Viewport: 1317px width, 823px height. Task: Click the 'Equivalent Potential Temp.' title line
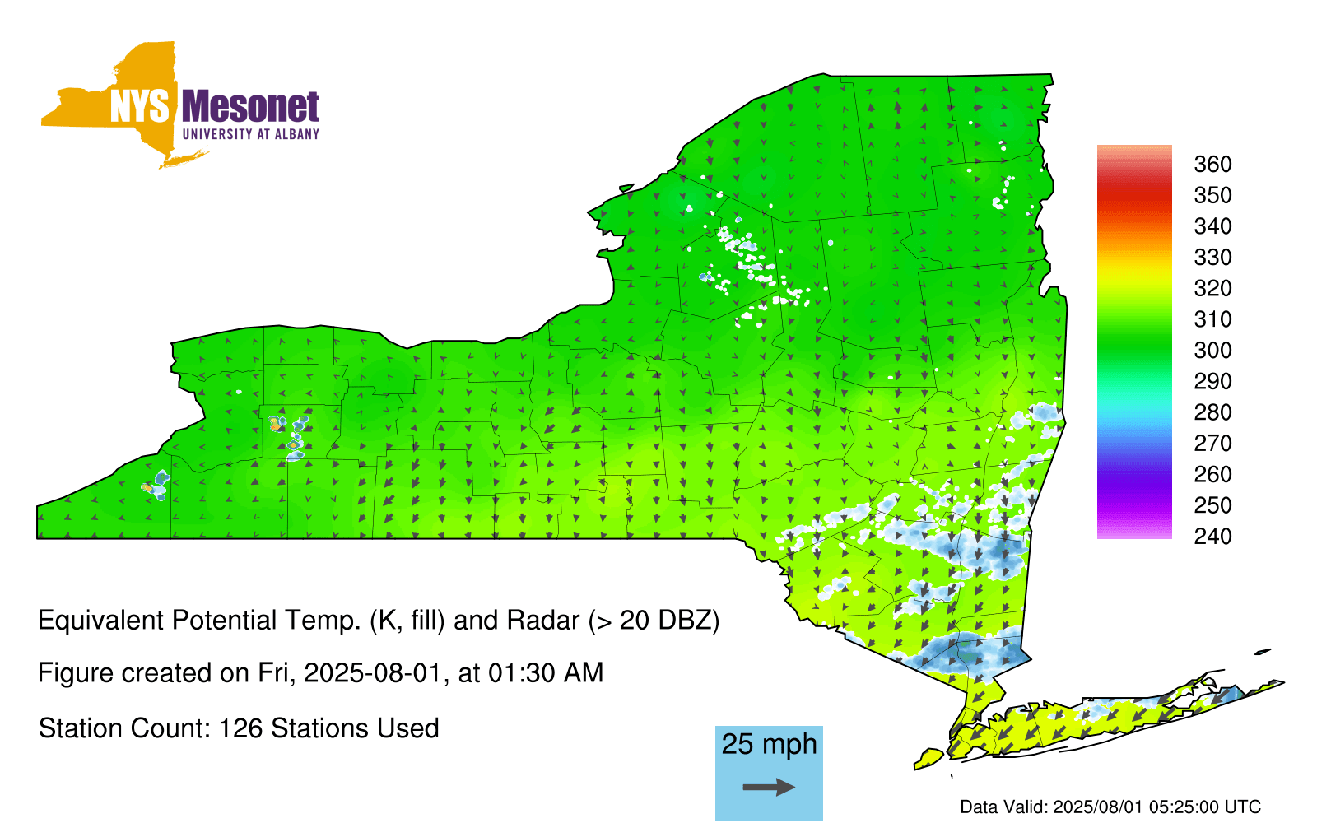click(x=379, y=621)
